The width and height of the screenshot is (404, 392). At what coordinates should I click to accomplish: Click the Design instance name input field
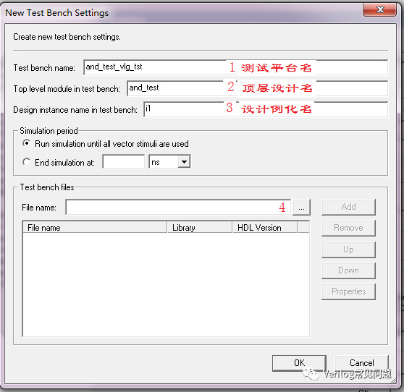[266, 109]
